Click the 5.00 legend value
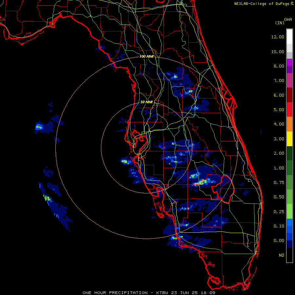 point(279,110)
